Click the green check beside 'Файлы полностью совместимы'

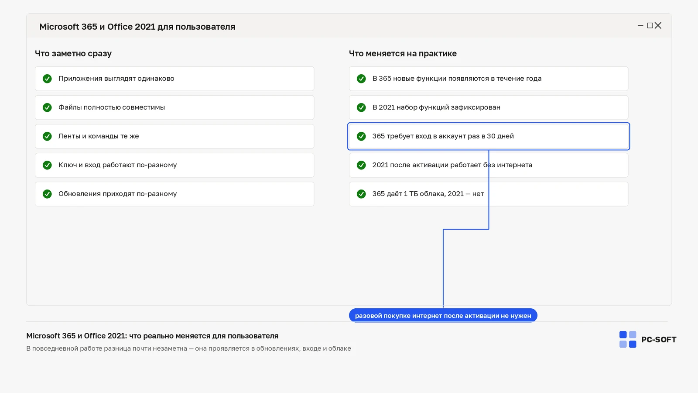pos(47,107)
